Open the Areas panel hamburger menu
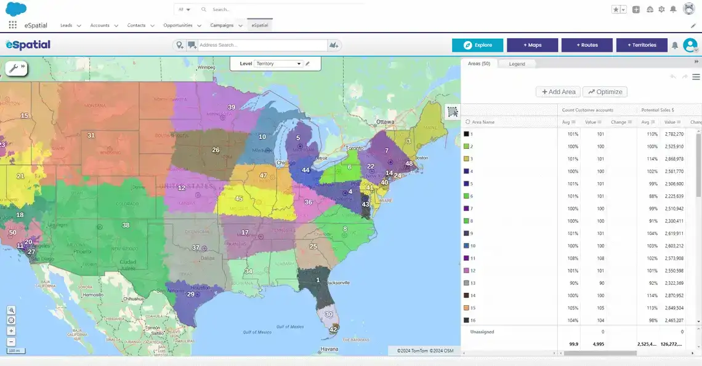 pyautogui.click(x=696, y=77)
